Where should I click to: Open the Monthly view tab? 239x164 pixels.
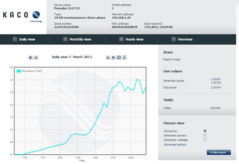[x=80, y=39]
